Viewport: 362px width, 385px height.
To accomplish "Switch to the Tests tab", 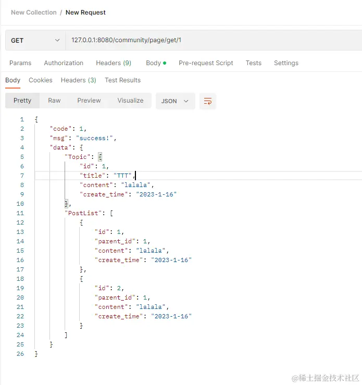I will coord(254,63).
